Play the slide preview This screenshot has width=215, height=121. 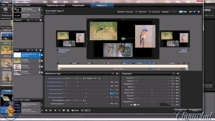[55, 111]
